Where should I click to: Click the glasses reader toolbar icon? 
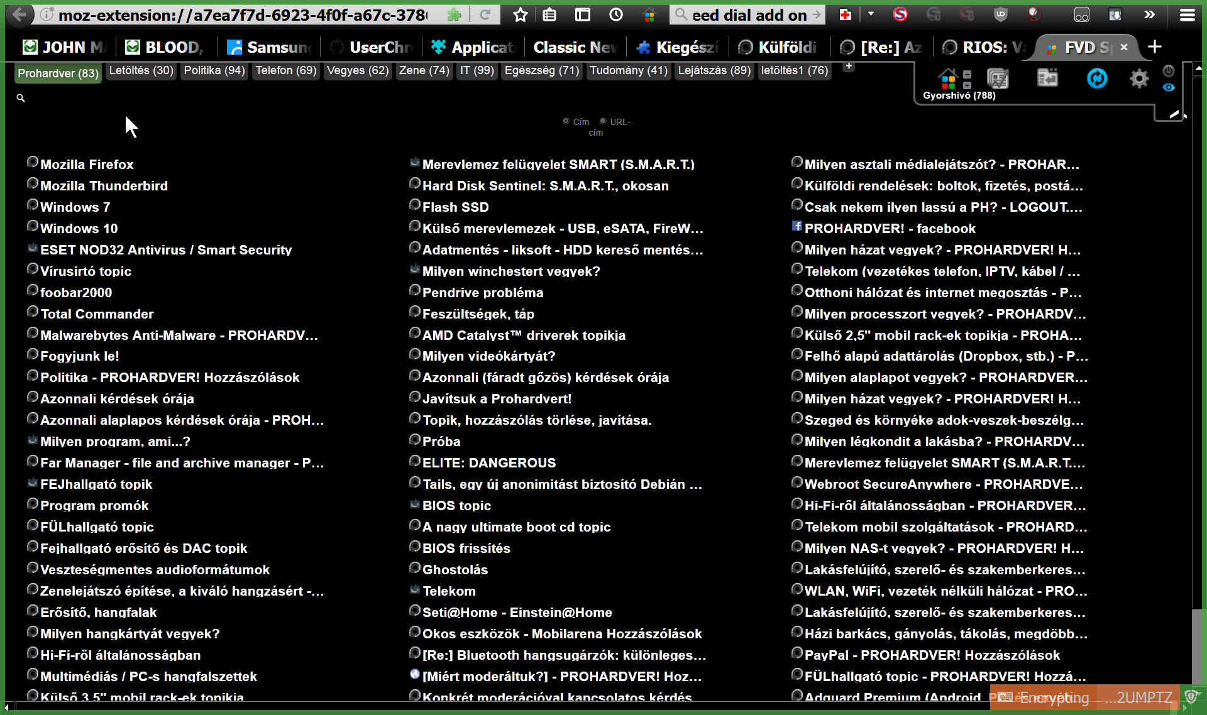coord(1082,14)
